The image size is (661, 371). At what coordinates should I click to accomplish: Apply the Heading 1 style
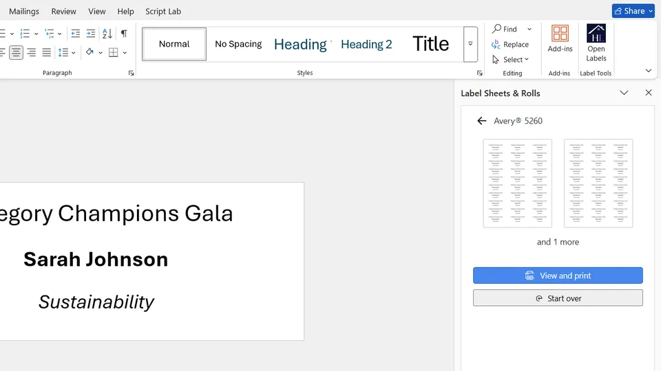pyautogui.click(x=301, y=44)
